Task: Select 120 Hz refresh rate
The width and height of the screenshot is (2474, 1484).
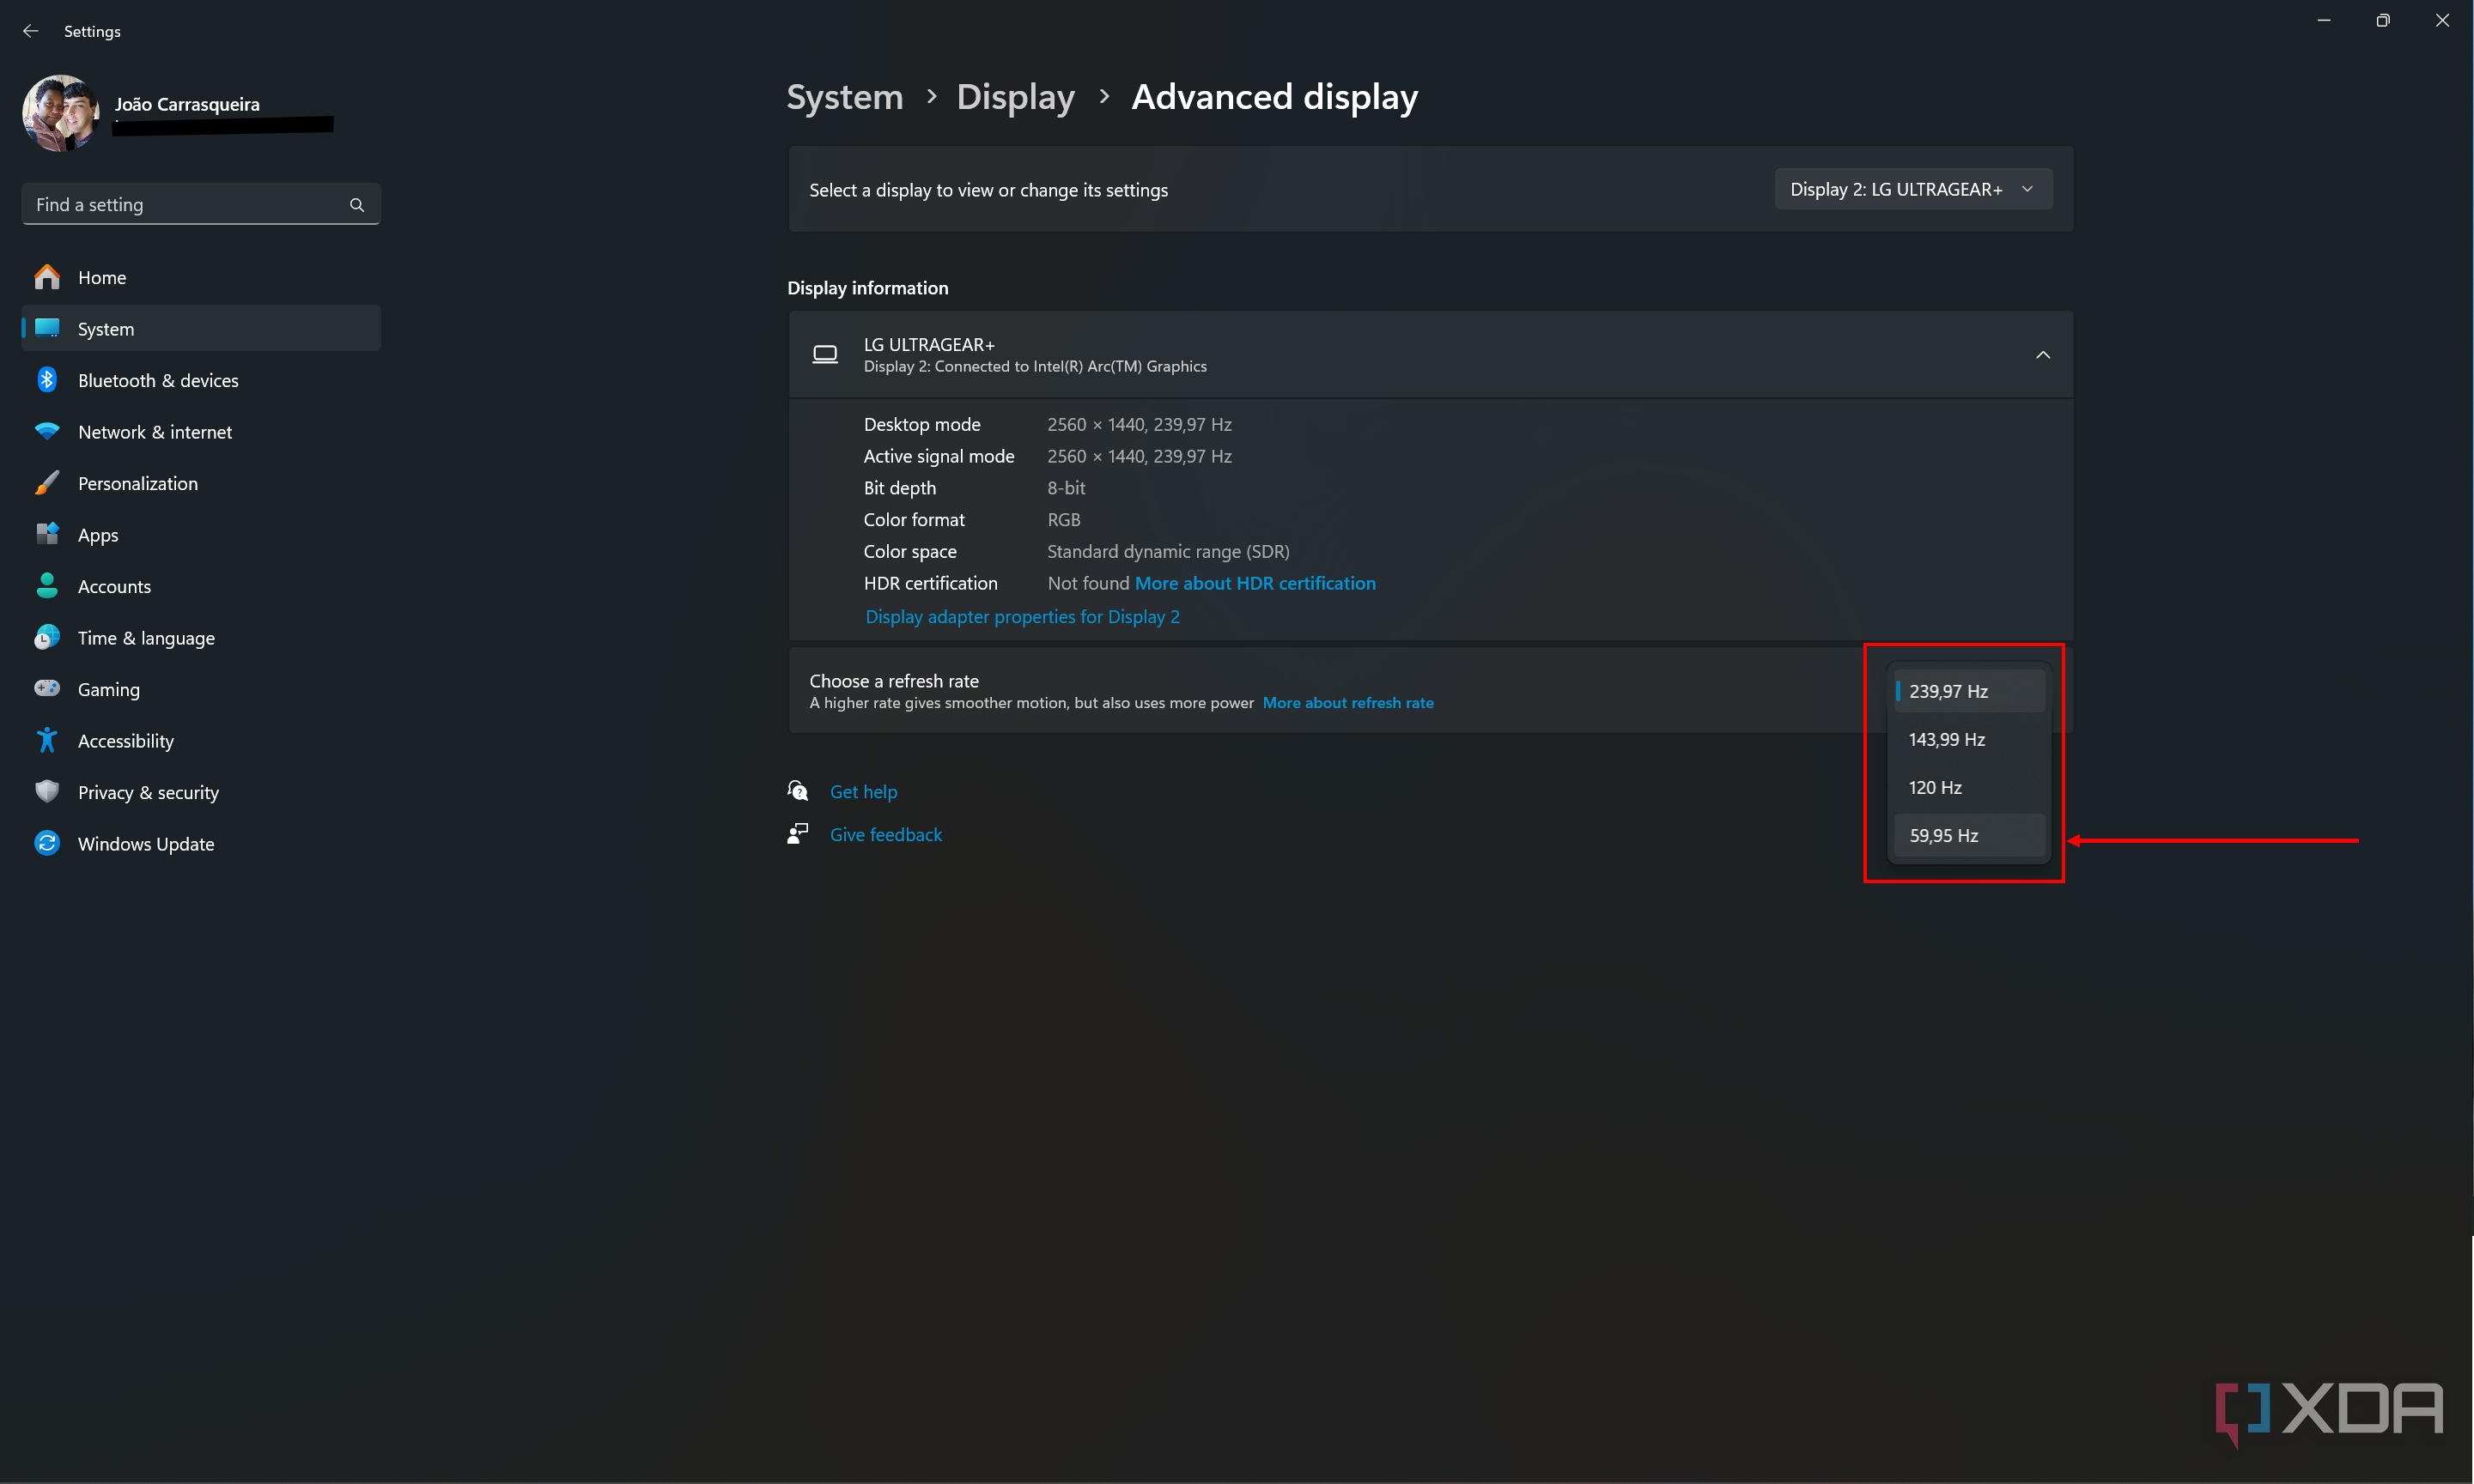Action: click(x=1969, y=787)
